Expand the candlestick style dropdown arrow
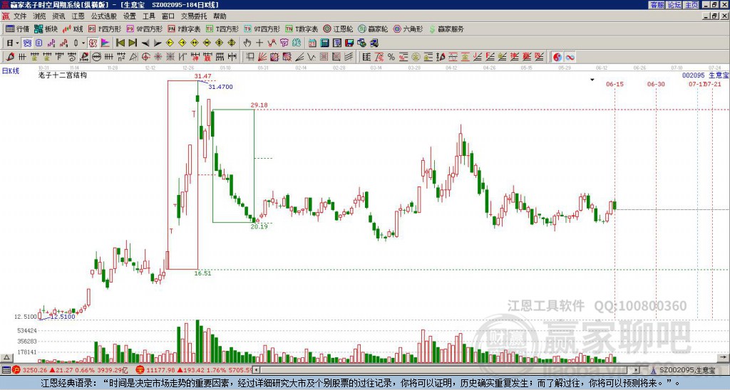This screenshot has width=730, height=390. (x=83, y=43)
